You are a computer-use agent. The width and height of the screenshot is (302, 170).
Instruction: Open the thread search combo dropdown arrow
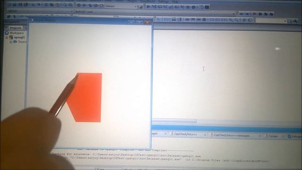(x=285, y=21)
